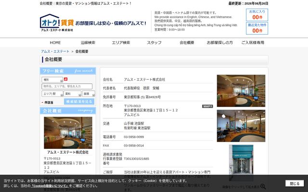Open 会社概要 in the navigation bar
The width and height of the screenshot is (308, 192).
(x=187, y=43)
